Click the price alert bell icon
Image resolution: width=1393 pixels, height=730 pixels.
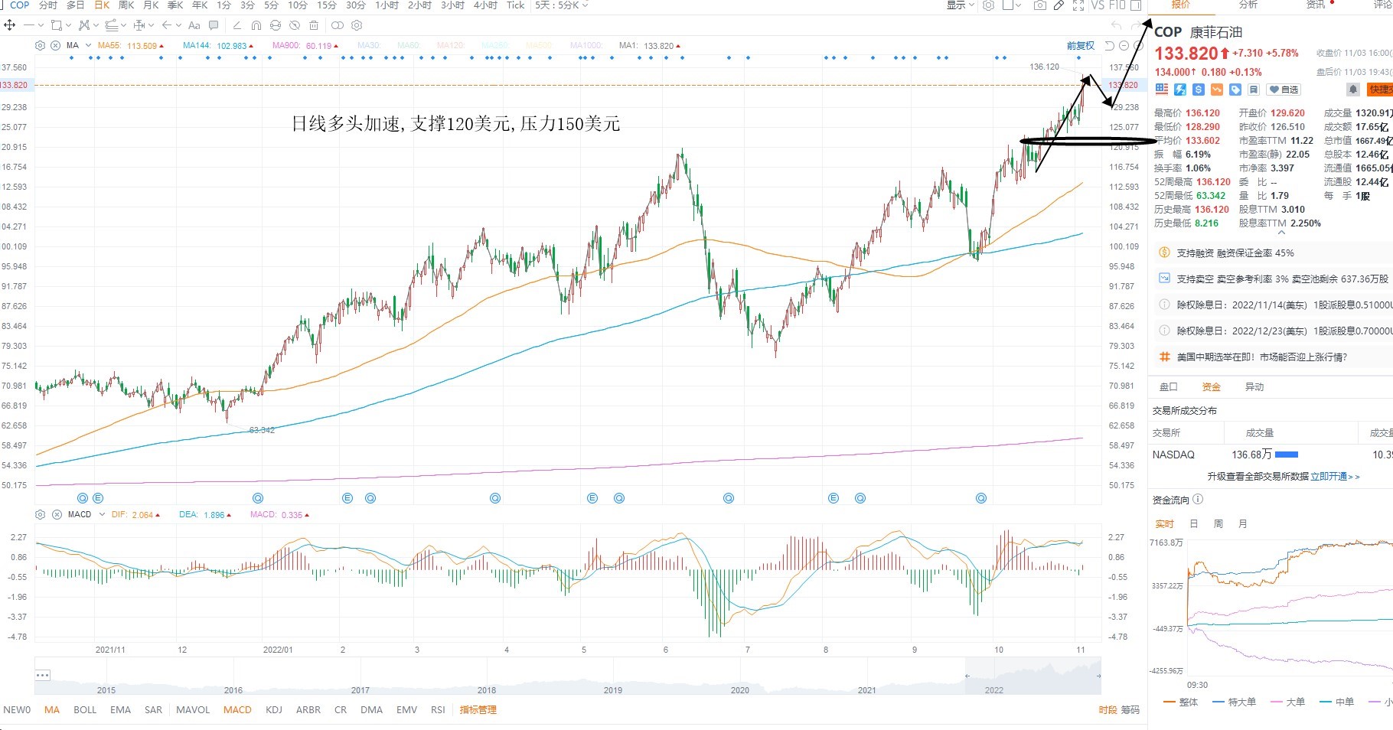pyautogui.click(x=1353, y=90)
